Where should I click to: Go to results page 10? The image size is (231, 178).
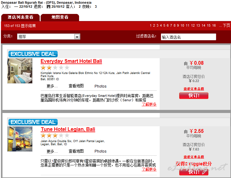tap(182, 26)
